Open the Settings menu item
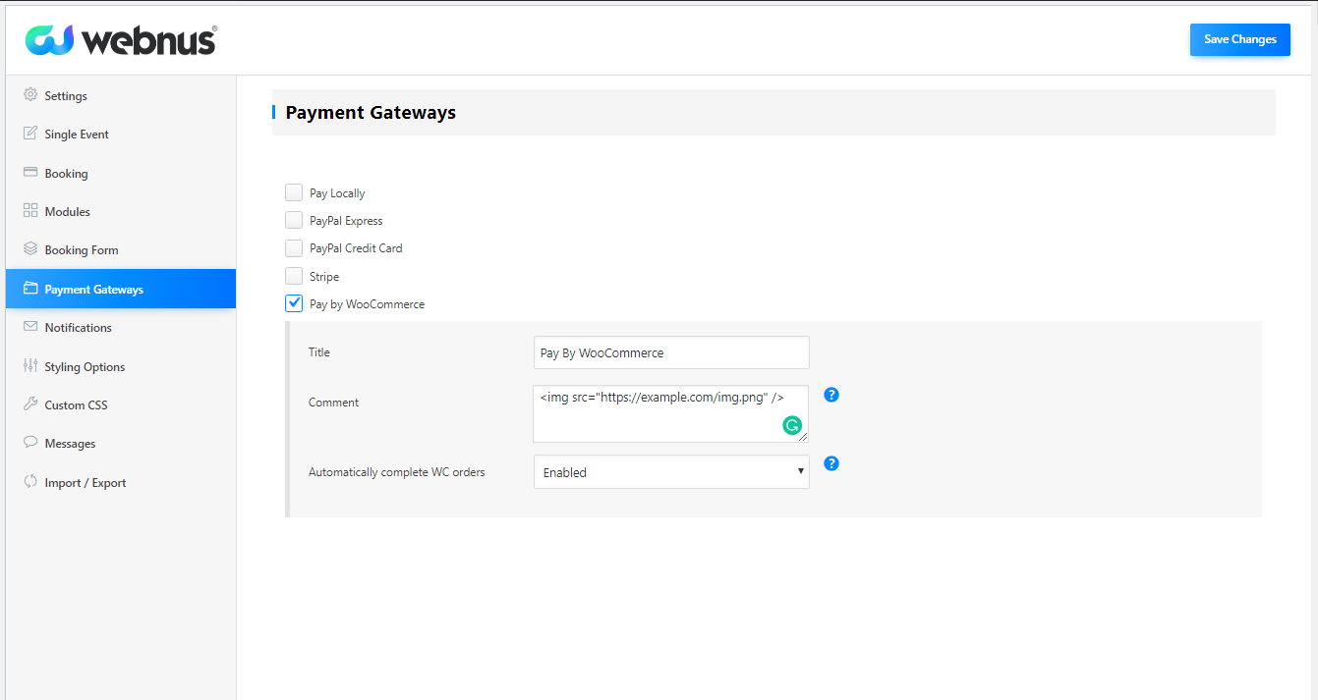 click(120, 95)
